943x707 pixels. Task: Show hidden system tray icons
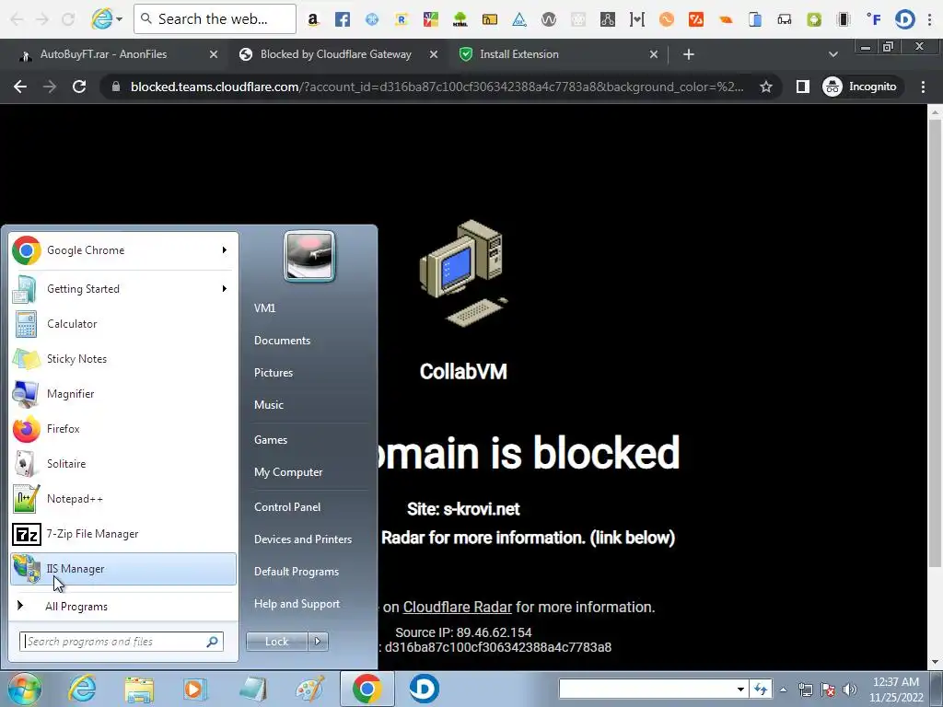[783, 690]
